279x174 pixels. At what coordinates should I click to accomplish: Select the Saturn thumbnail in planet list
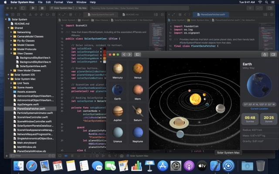coord(138,113)
